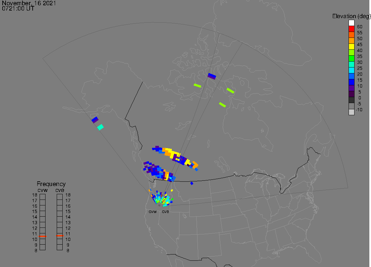This screenshot has height=267, width=371.
Task: Click the 'cve' radar site label on the map
Action: coord(166,211)
